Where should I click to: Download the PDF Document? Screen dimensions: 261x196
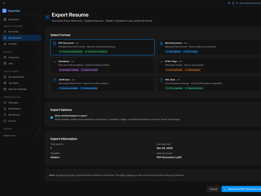pyautogui.click(x=241, y=189)
